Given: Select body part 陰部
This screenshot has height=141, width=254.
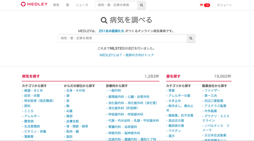Looking at the screenshot, I should pos(69,116).
